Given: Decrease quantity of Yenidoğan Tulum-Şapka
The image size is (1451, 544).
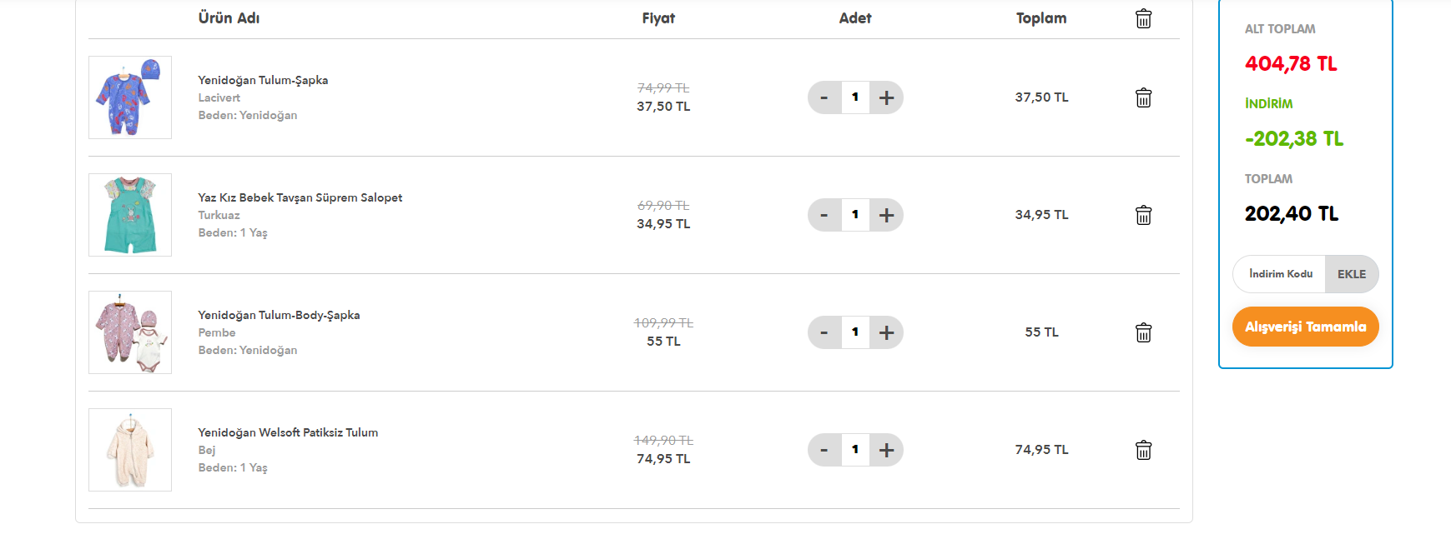Looking at the screenshot, I should (824, 97).
